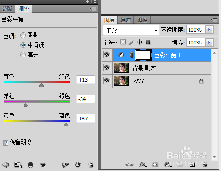Select the 调整 tab

(x=24, y=9)
